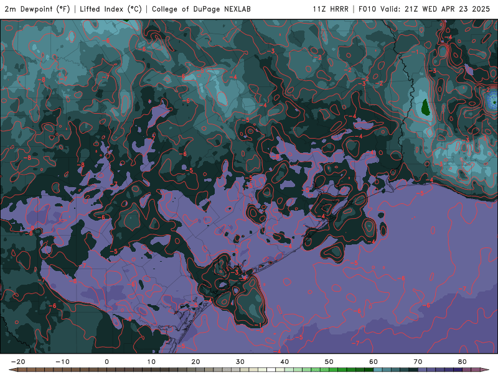498x373 pixels.
Task: Click the "Lifted Index (°C)" header label
Action: pyautogui.click(x=111, y=9)
